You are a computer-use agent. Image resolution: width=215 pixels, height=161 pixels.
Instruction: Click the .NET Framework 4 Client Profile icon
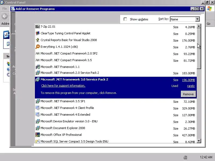(38, 108)
